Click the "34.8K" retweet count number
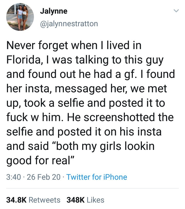Image resolution: width=185 pixels, height=209 pixels. (16, 200)
